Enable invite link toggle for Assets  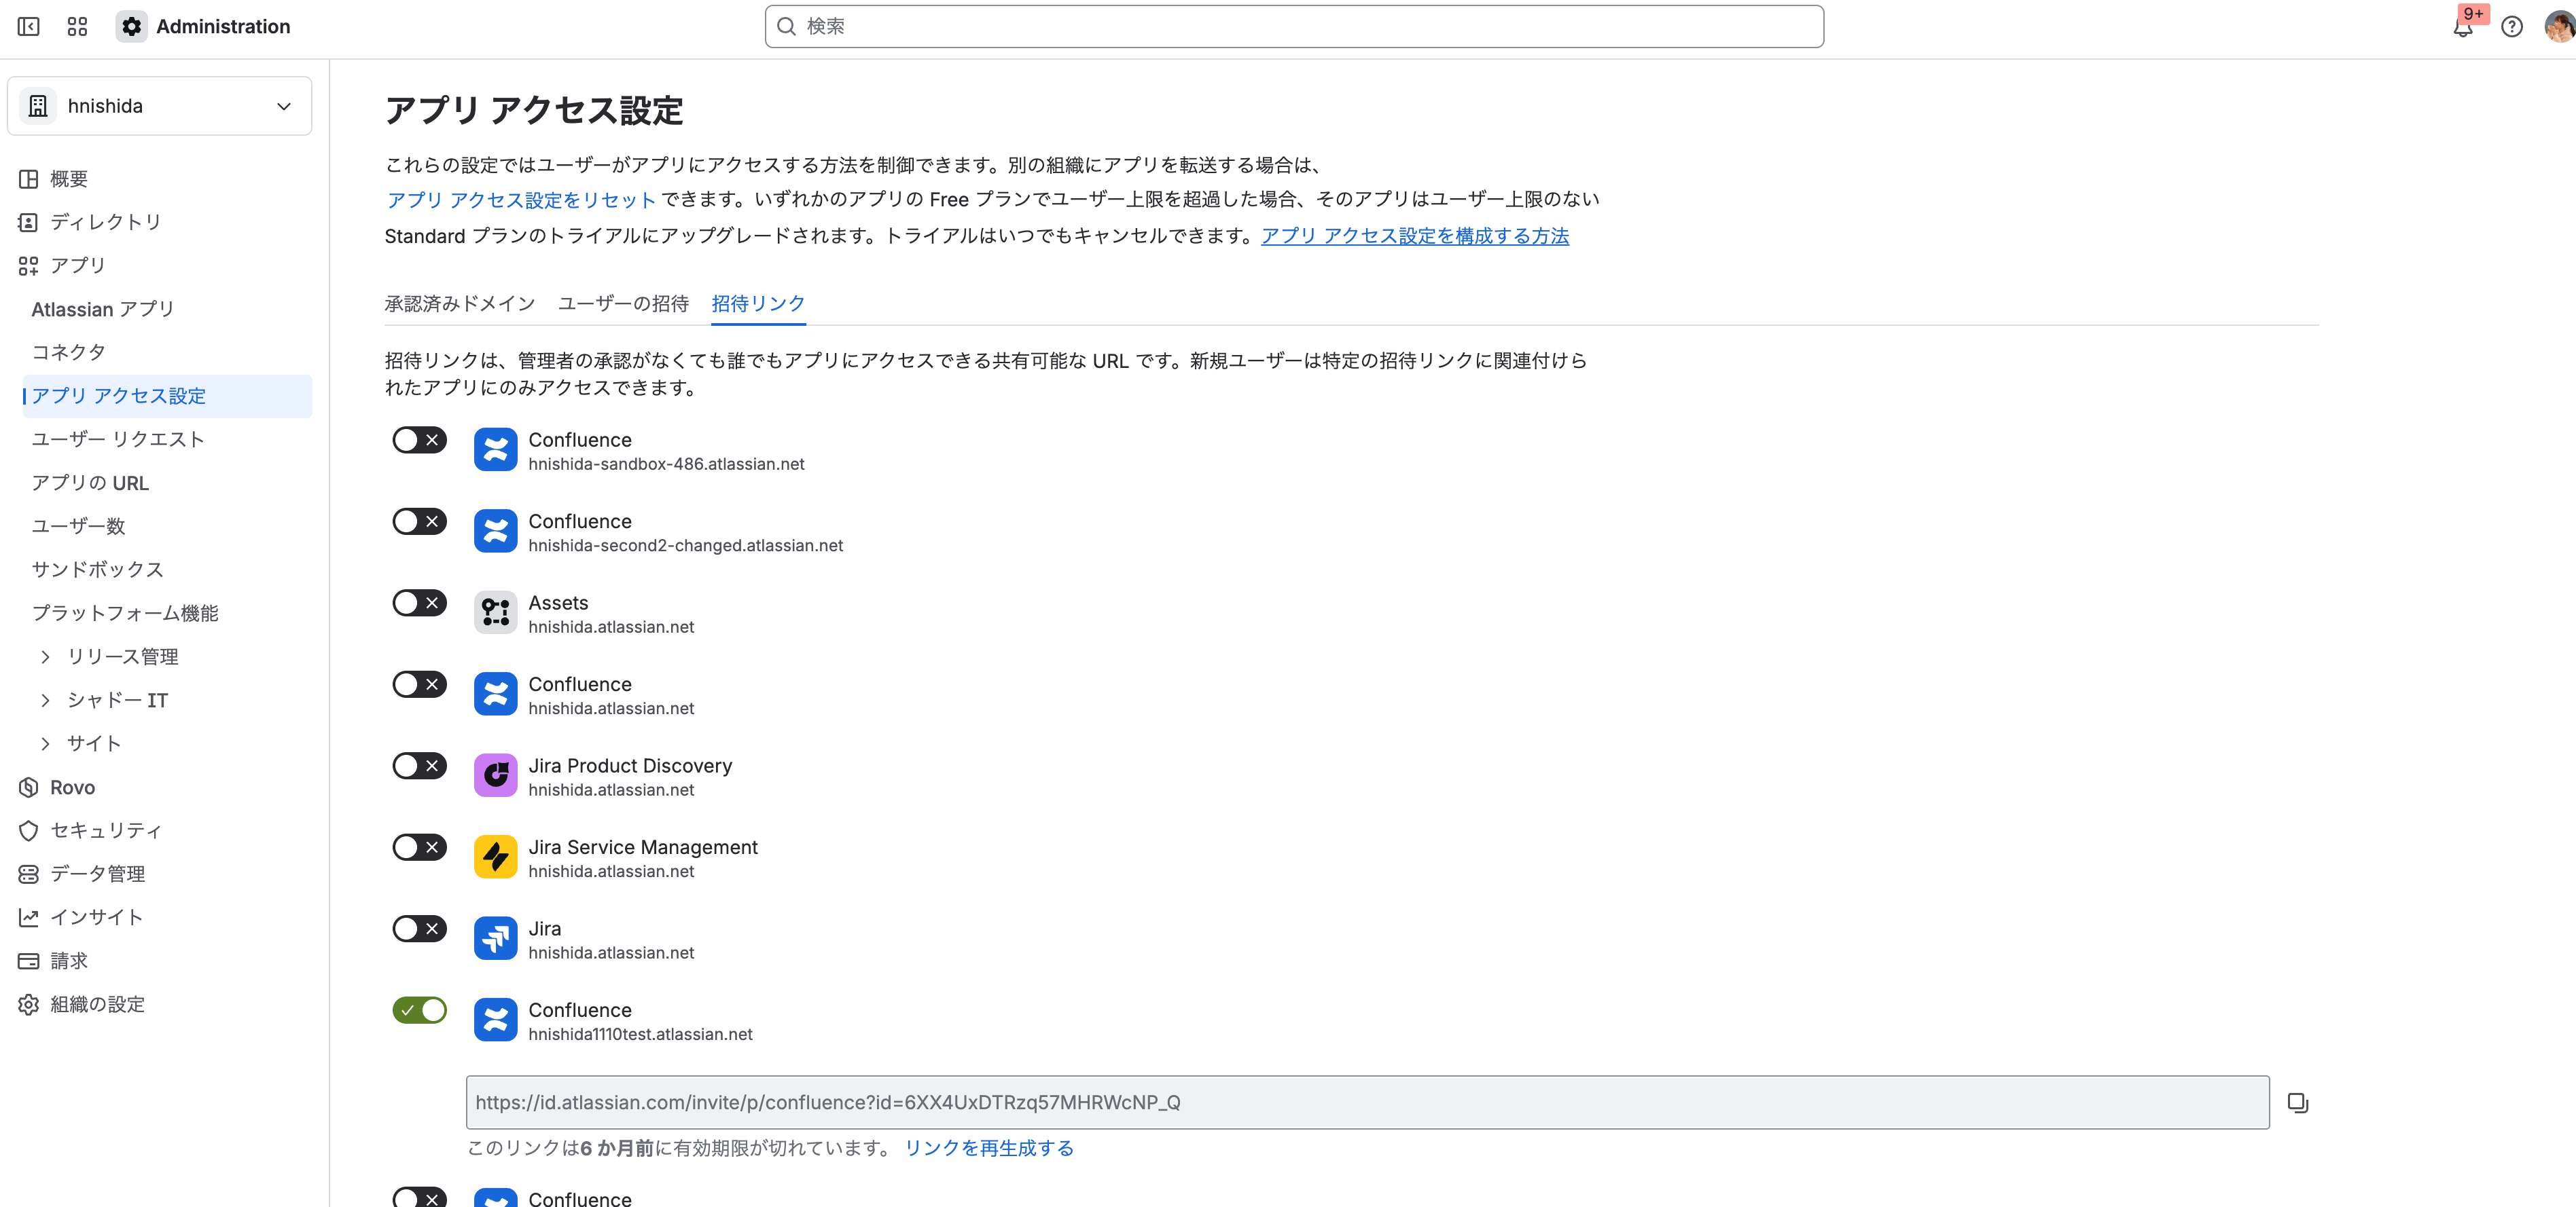tap(419, 603)
